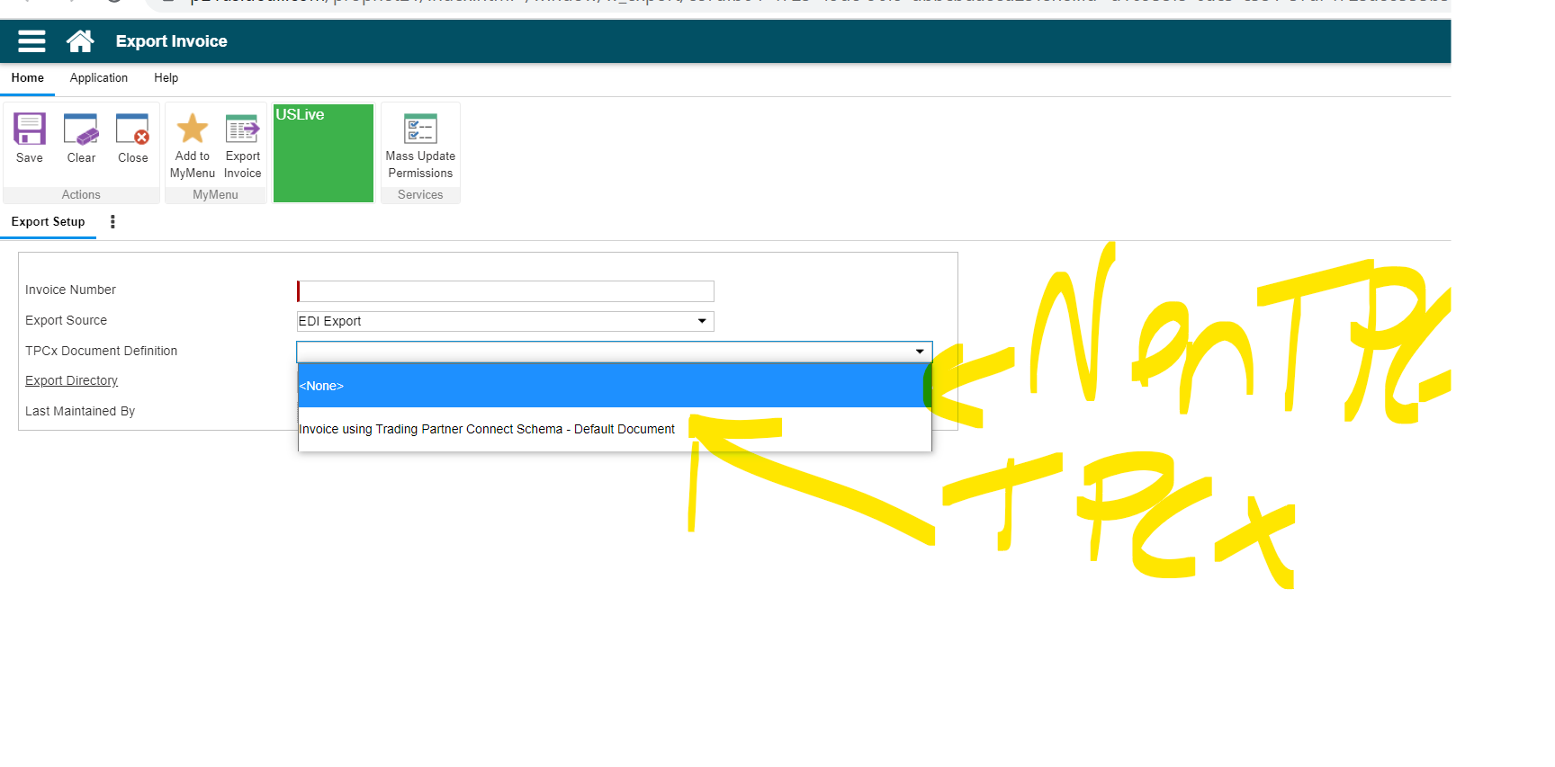The image size is (1555, 767).
Task: Add to MyMenu star icon
Action: [x=192, y=130]
